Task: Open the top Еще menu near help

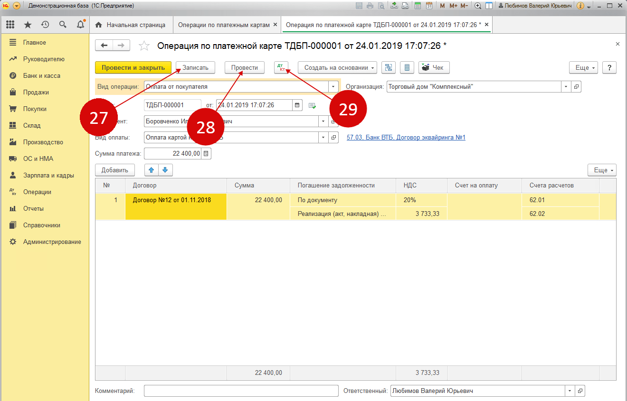Action: coord(583,67)
